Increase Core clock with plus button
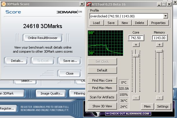177x118 pixels. coord(136,45)
